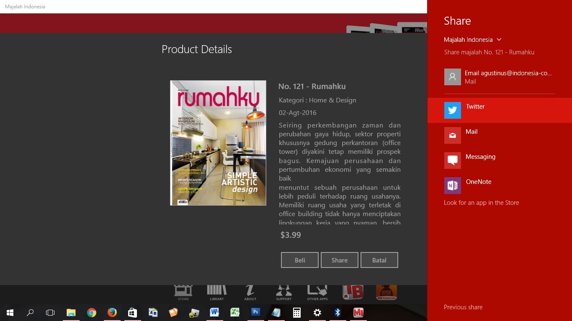Open Microsoft Excel from the taskbar
The height and width of the screenshot is (321, 572).
click(235, 313)
